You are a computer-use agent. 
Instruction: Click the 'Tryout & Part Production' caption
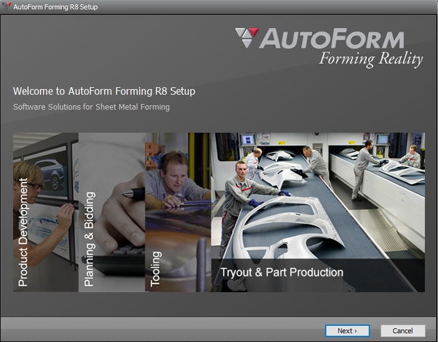[x=282, y=272]
